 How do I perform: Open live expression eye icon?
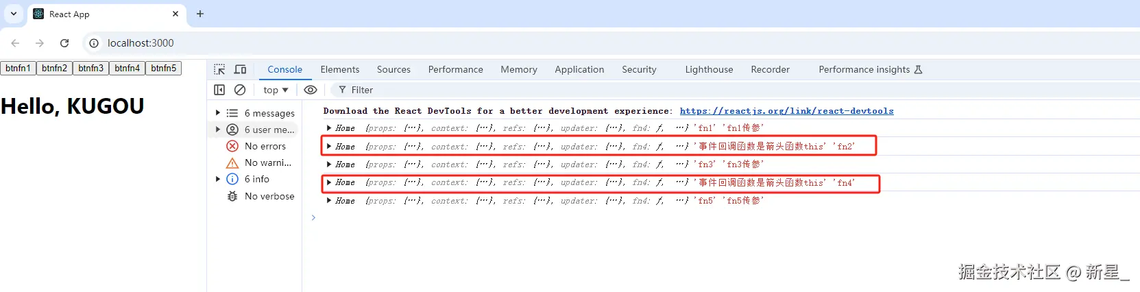pyautogui.click(x=311, y=90)
